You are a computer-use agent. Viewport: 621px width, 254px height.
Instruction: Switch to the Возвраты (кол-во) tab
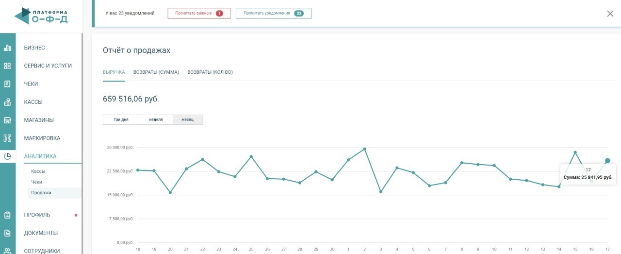(210, 72)
